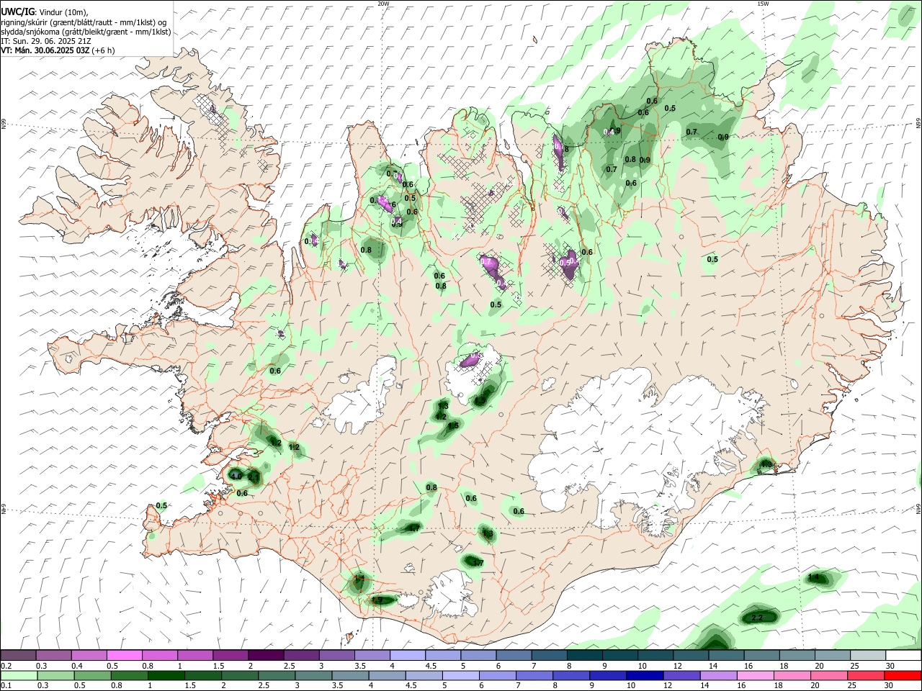Image resolution: width=922 pixels, height=691 pixels.
Task: Pick the light gray 25 snow legend swatch
Action: 867,656
